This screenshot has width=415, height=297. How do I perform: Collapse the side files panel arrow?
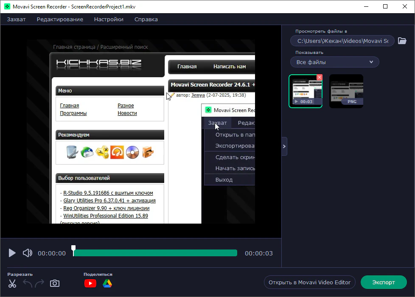284,146
